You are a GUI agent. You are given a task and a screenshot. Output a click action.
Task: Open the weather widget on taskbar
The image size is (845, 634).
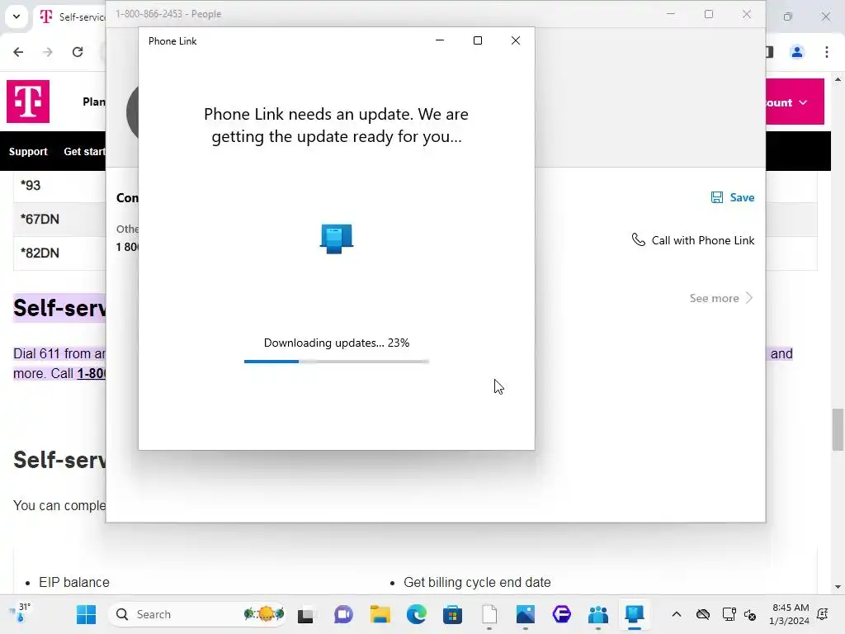pos(20,613)
